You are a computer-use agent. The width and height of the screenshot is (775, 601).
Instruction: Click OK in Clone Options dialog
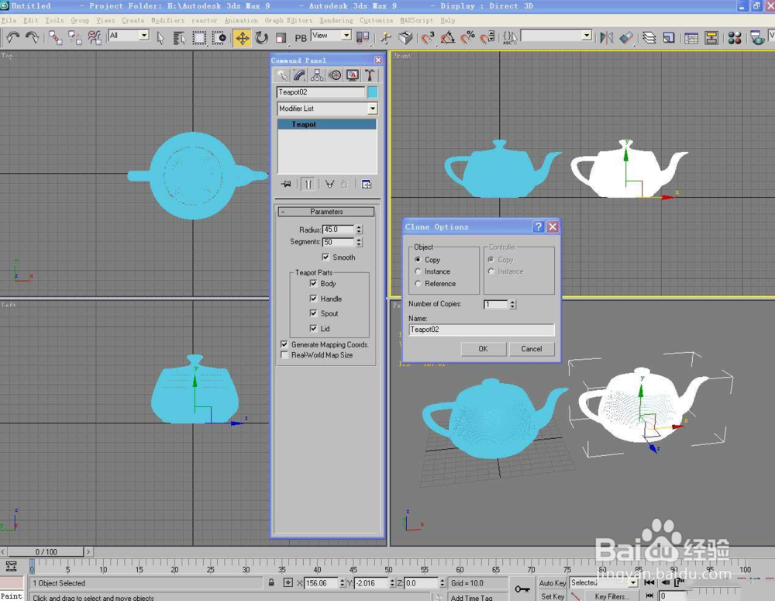(484, 349)
